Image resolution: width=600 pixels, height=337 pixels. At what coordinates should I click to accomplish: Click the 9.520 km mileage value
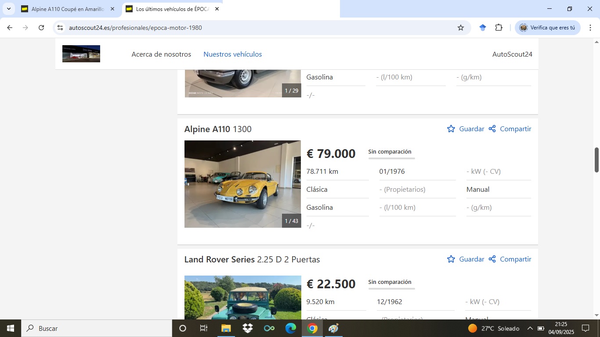(321, 302)
